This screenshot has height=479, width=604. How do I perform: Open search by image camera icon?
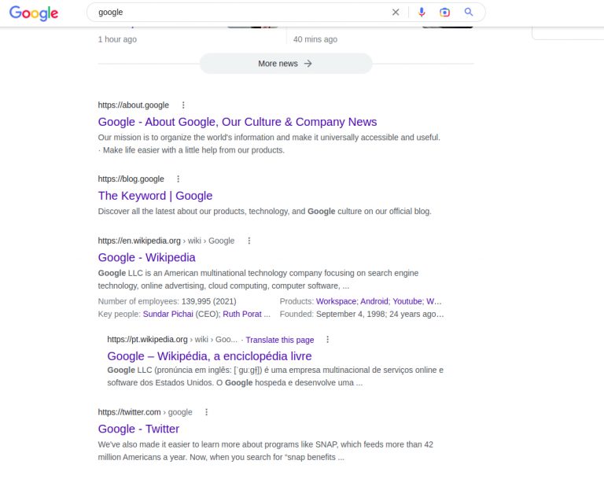pyautogui.click(x=445, y=13)
